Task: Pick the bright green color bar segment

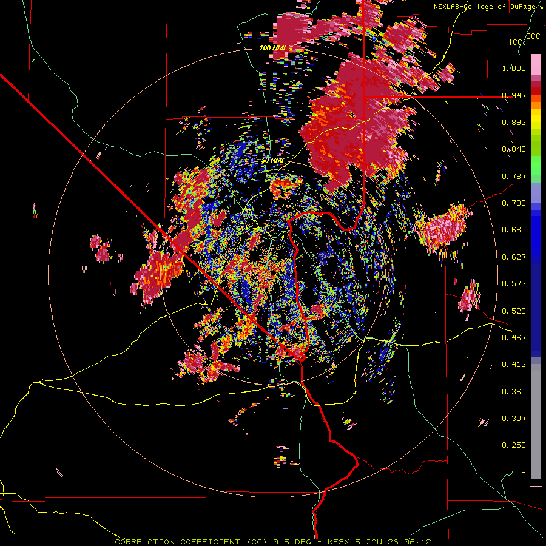Action: point(536,166)
